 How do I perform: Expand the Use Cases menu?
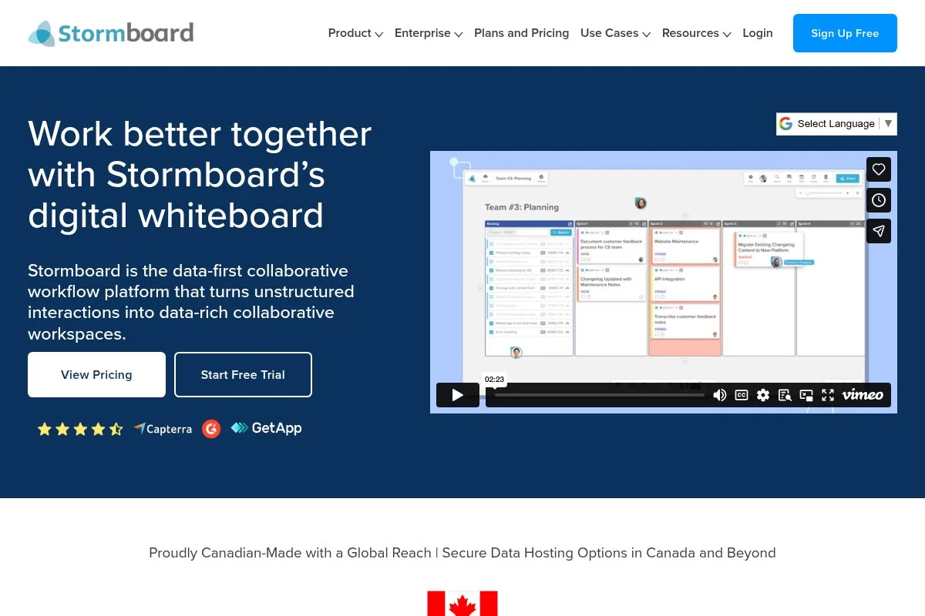[x=615, y=33]
